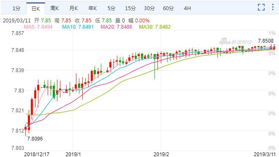Switch to the 4H chart tab
The image size is (279, 157).
point(187,8)
